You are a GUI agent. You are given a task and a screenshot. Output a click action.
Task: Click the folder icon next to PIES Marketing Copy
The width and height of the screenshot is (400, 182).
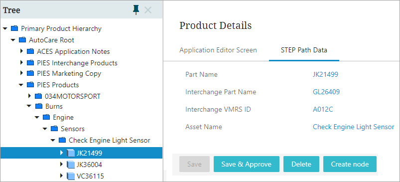coord(30,73)
